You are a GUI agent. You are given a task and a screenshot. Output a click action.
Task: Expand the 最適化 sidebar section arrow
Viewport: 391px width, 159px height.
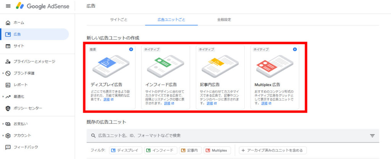click(x=3, y=96)
